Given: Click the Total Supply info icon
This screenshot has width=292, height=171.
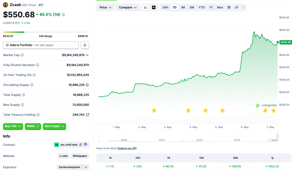Looking at the screenshot, I should [23, 95].
